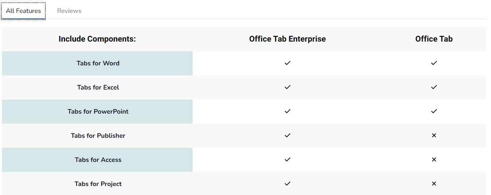This screenshot has height=195, width=491.
Task: Click the Office Tab Enterprise column header
Action: point(287,39)
